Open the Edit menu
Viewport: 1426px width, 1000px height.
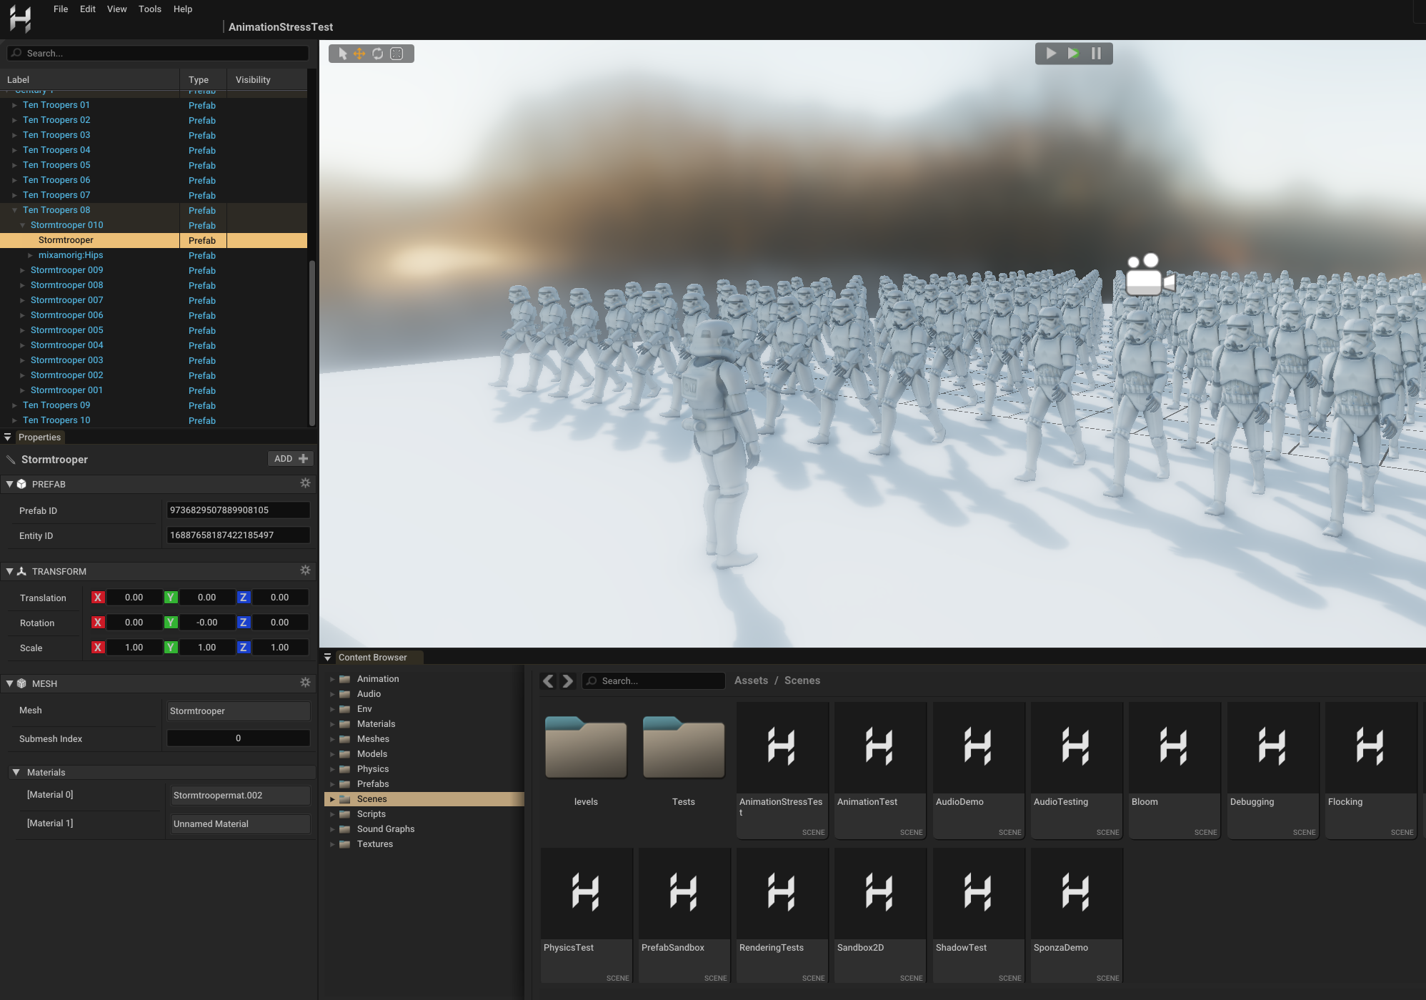87,9
